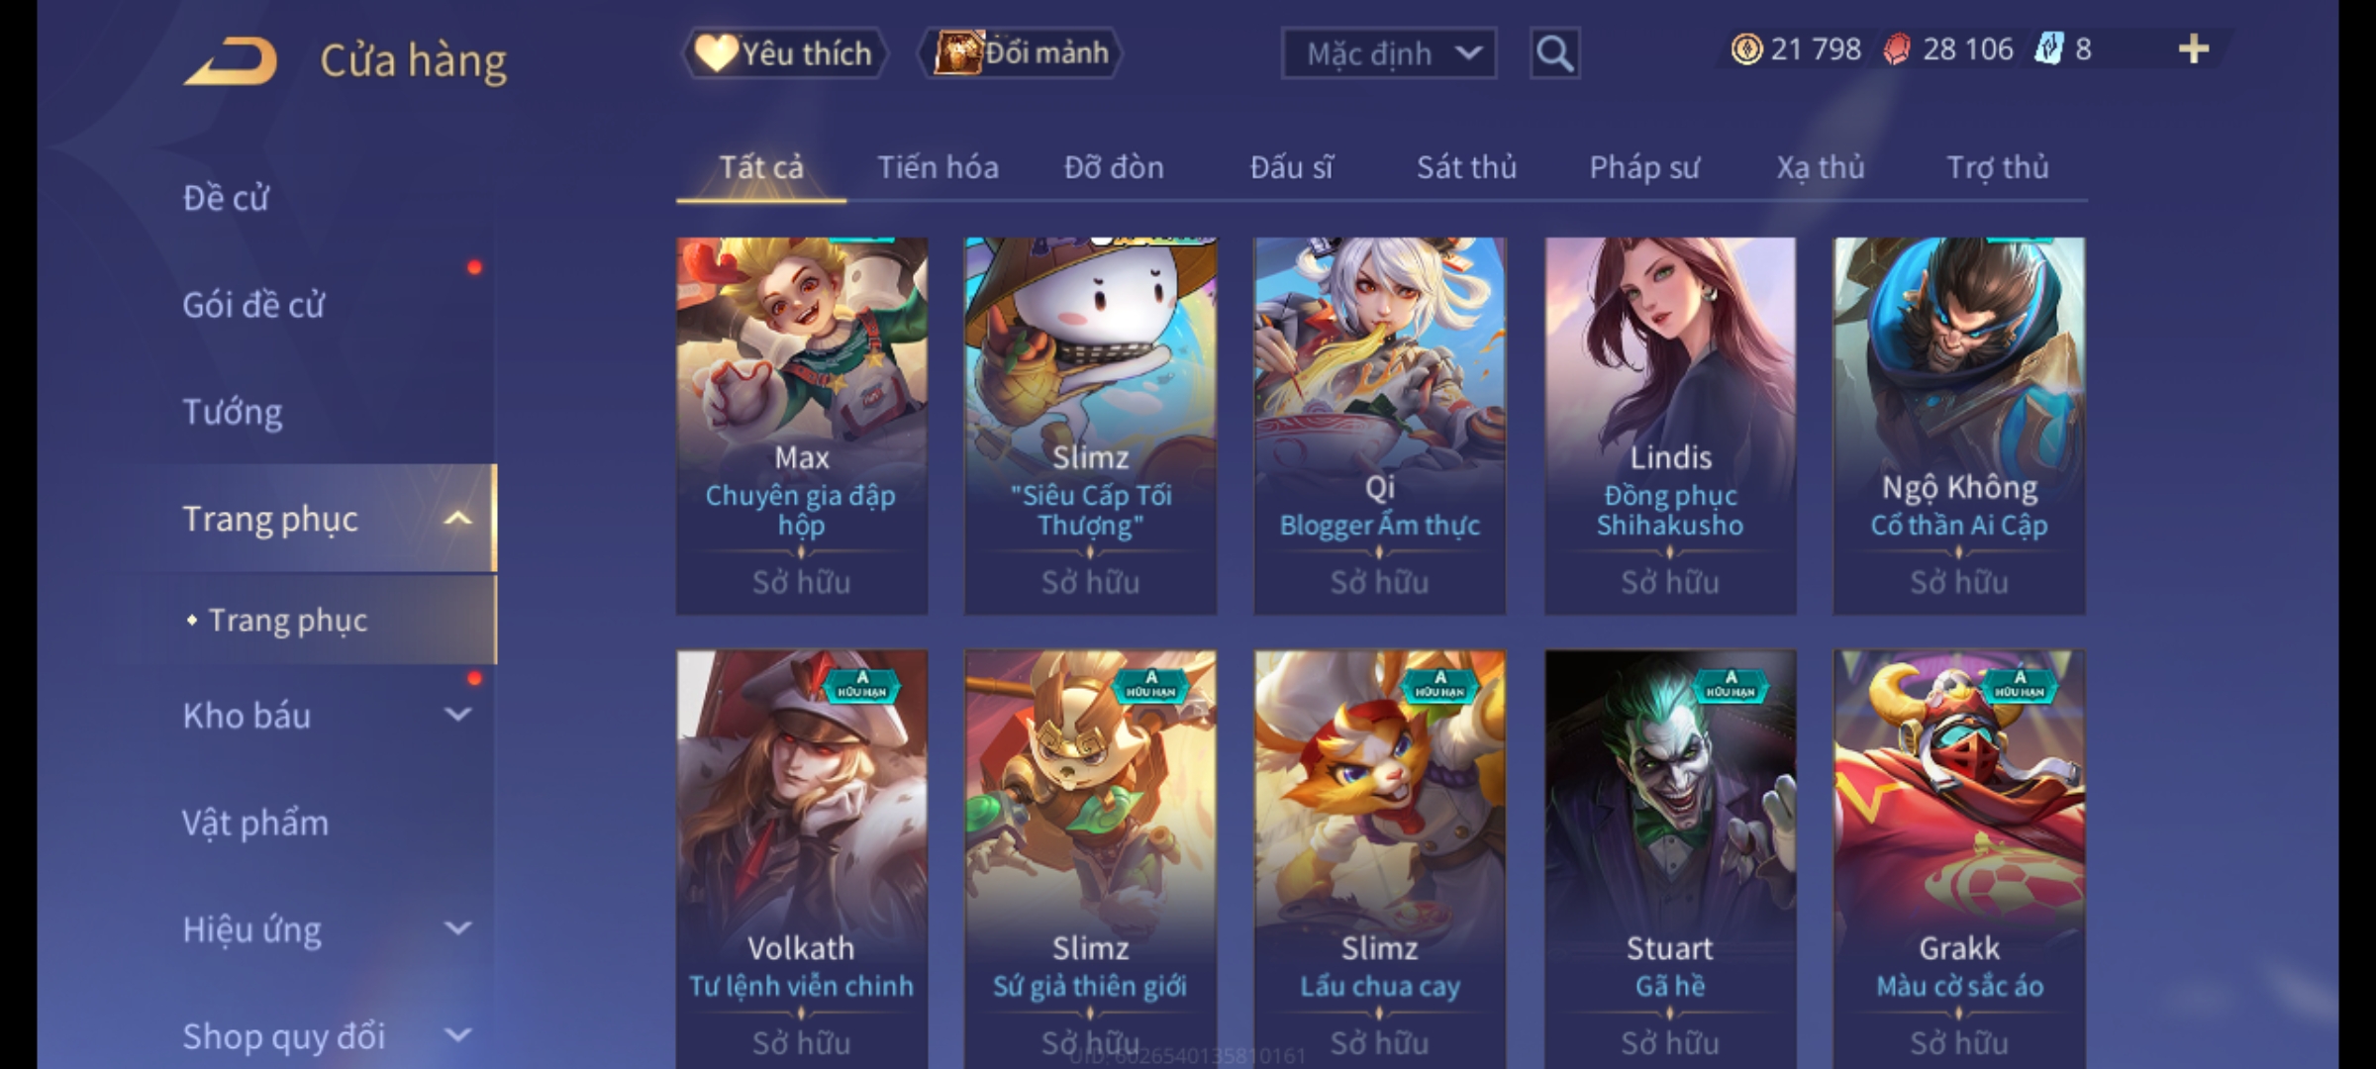2376x1069 pixels.
Task: Collapse the Trang phục sidebar section
Action: click(x=457, y=519)
